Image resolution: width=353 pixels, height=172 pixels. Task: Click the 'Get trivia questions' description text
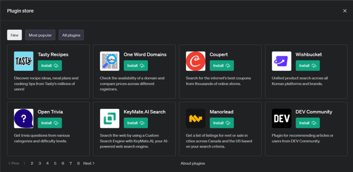pos(42,138)
